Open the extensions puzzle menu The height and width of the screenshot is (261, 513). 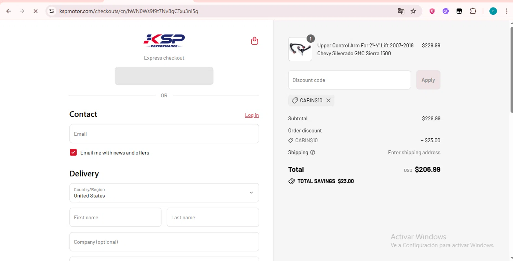point(473,11)
